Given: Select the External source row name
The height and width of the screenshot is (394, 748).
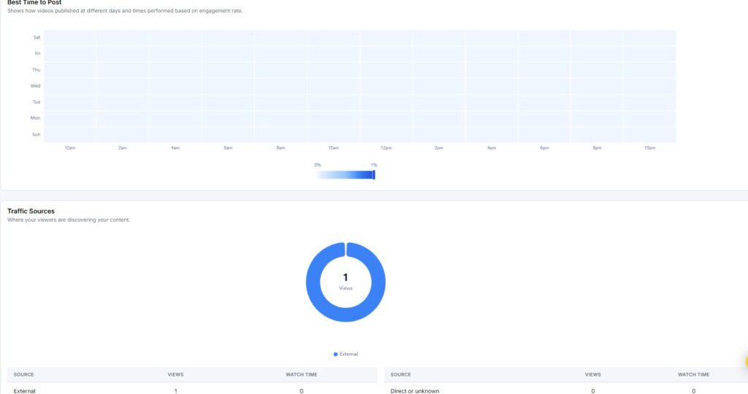Looking at the screenshot, I should tap(24, 390).
